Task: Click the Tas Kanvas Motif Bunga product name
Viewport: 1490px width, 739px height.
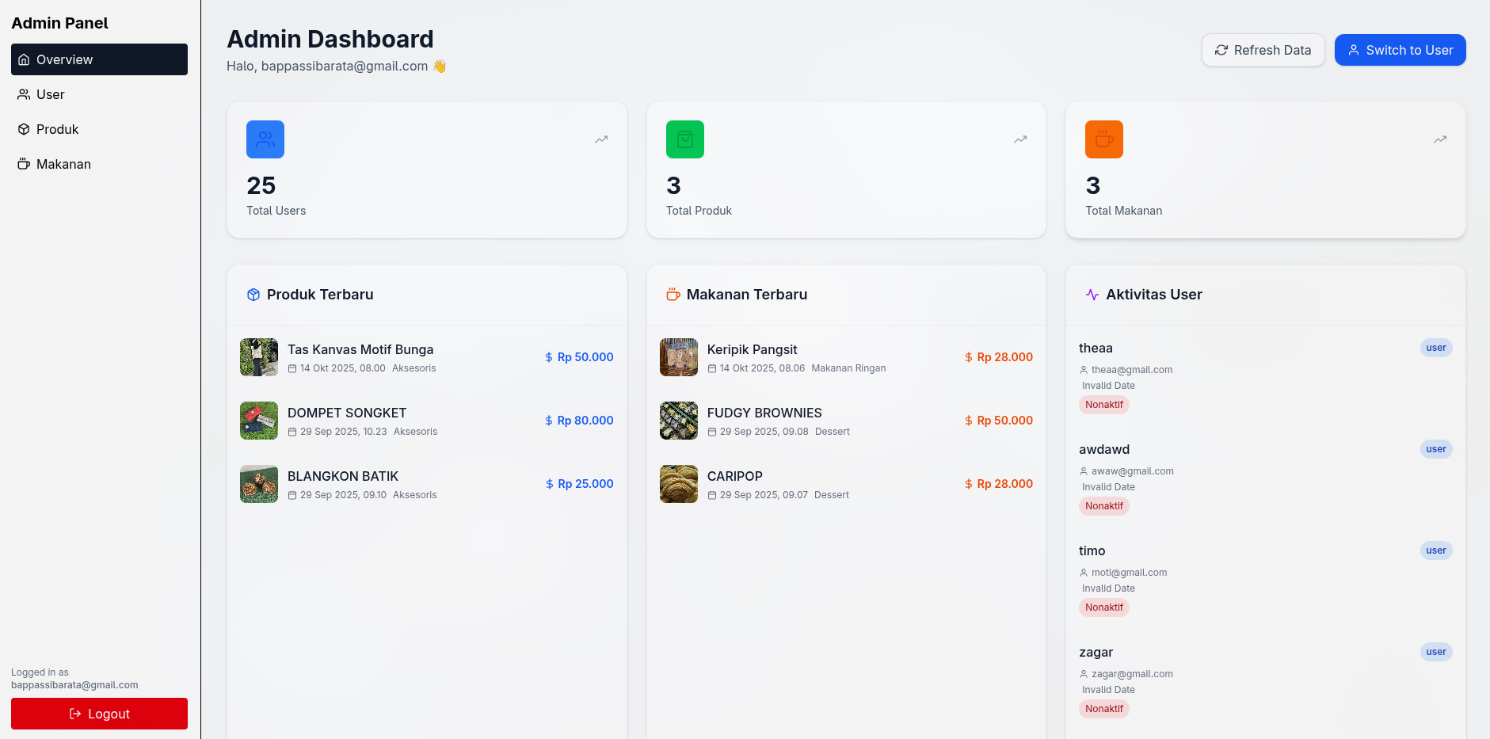Action: (x=360, y=349)
